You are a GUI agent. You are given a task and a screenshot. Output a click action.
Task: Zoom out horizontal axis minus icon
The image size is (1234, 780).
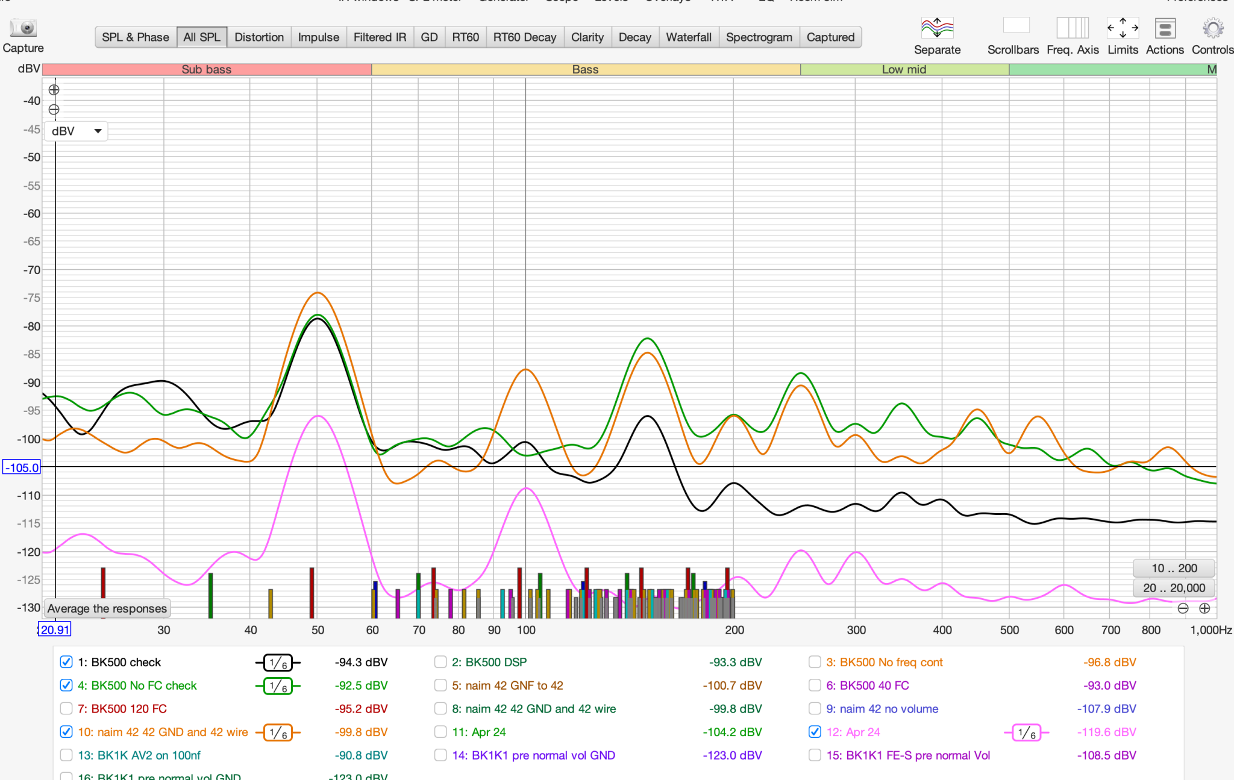tap(1183, 608)
